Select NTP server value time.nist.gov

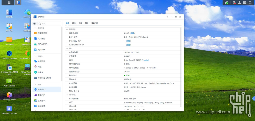(130, 99)
